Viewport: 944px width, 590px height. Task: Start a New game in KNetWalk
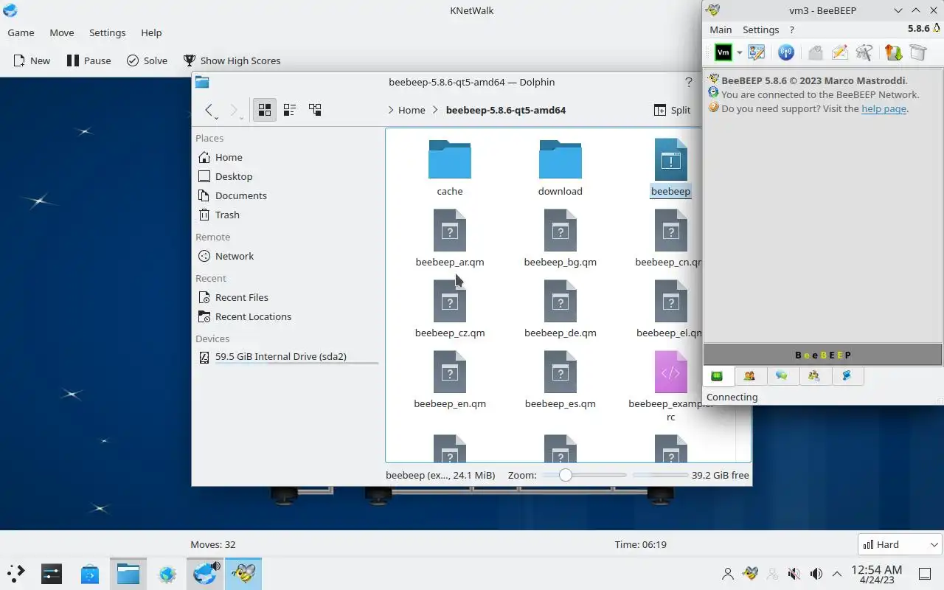click(31, 60)
